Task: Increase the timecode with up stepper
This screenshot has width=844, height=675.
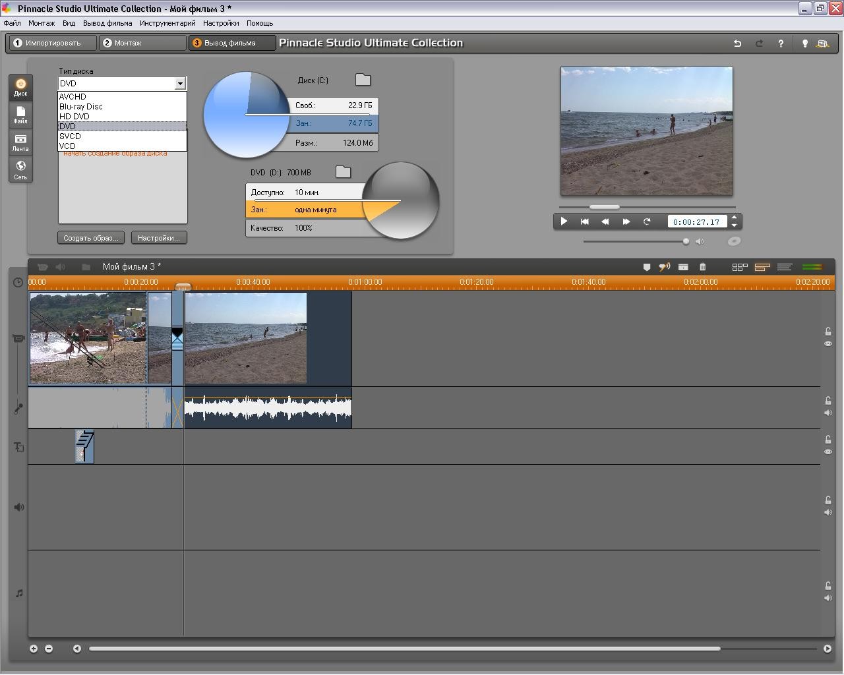Action: (x=735, y=218)
